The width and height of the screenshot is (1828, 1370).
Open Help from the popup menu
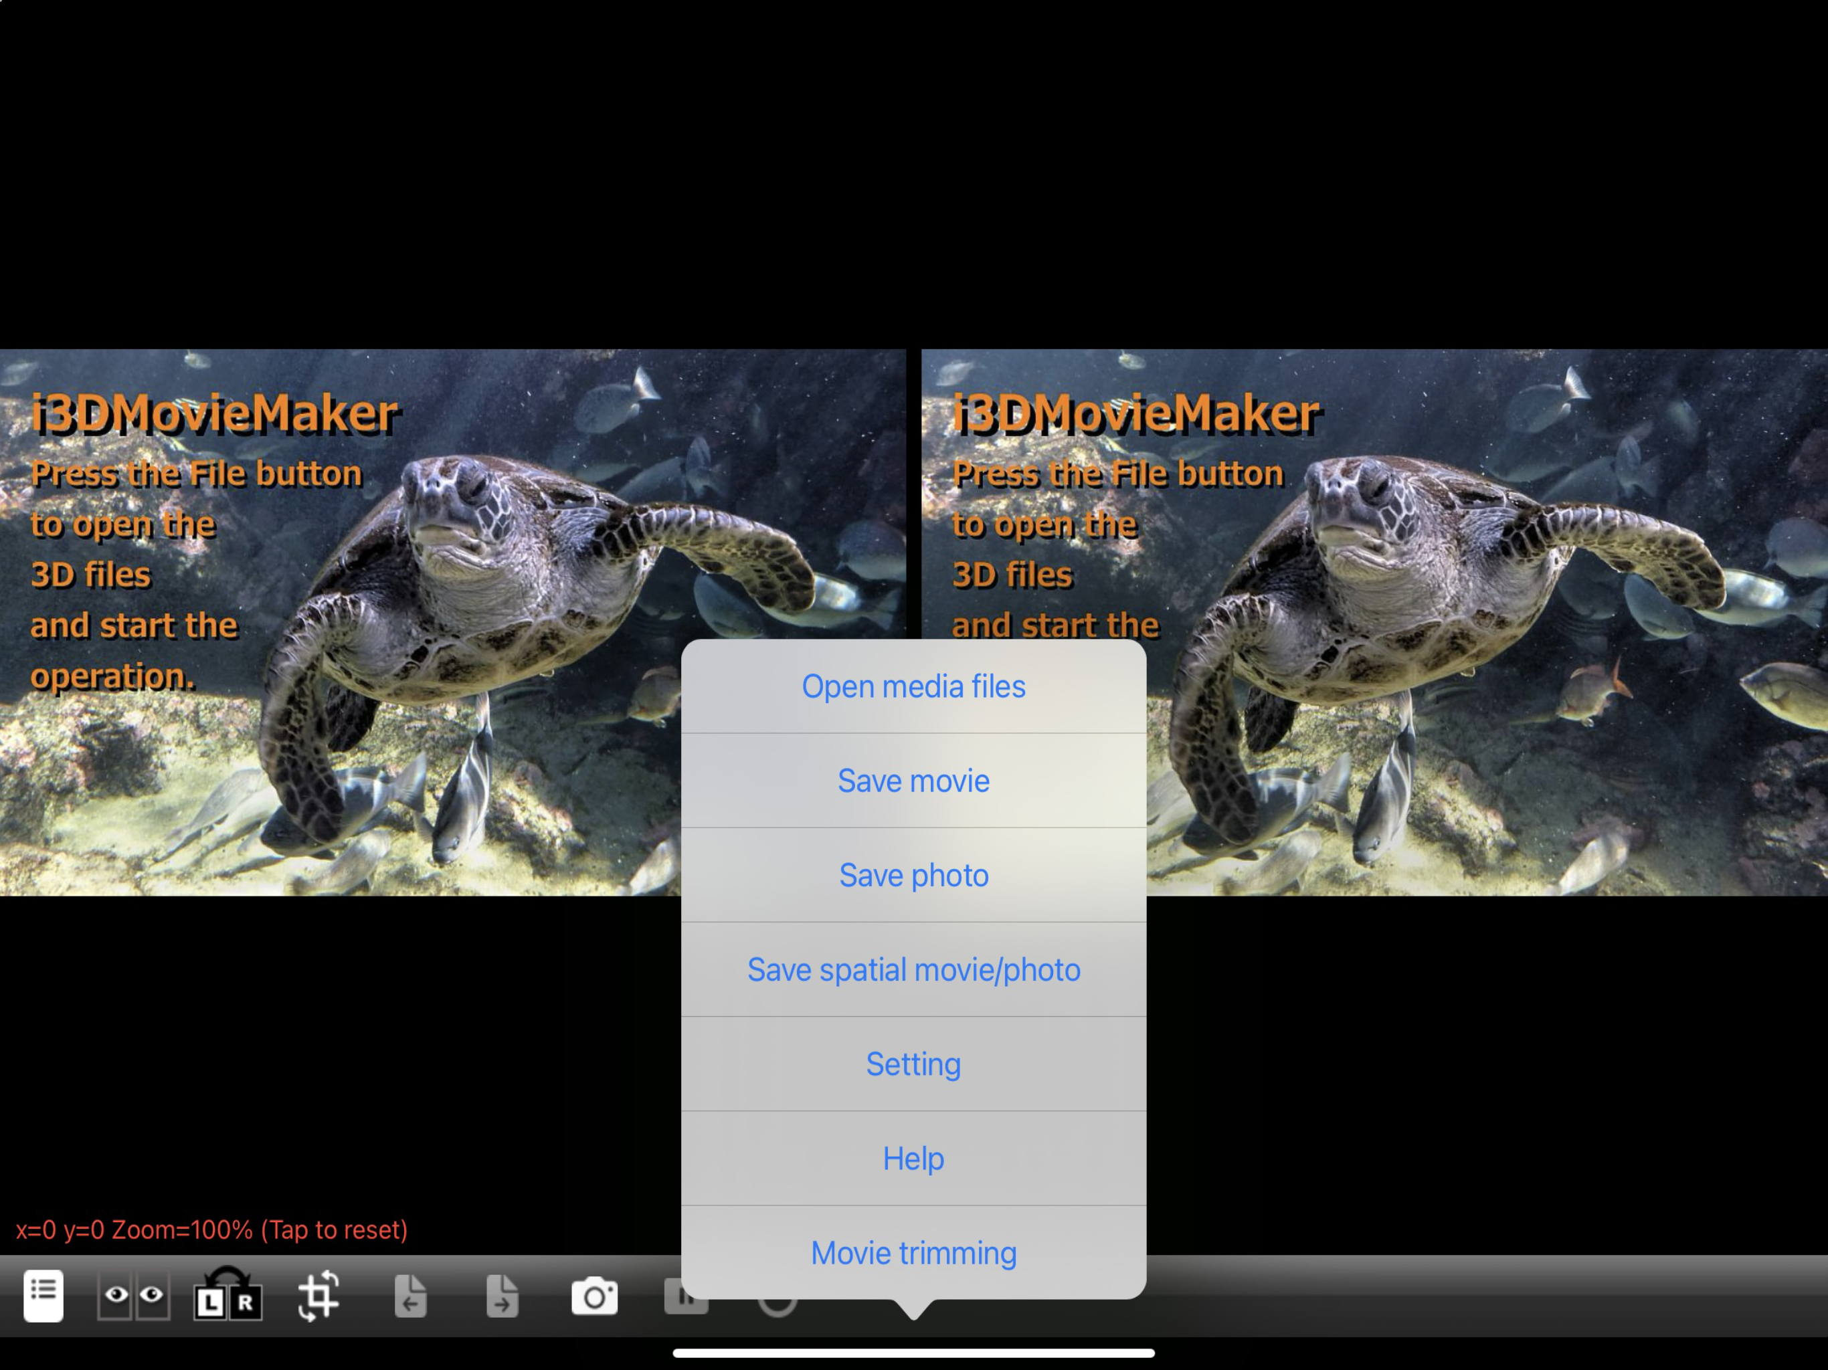click(x=913, y=1159)
